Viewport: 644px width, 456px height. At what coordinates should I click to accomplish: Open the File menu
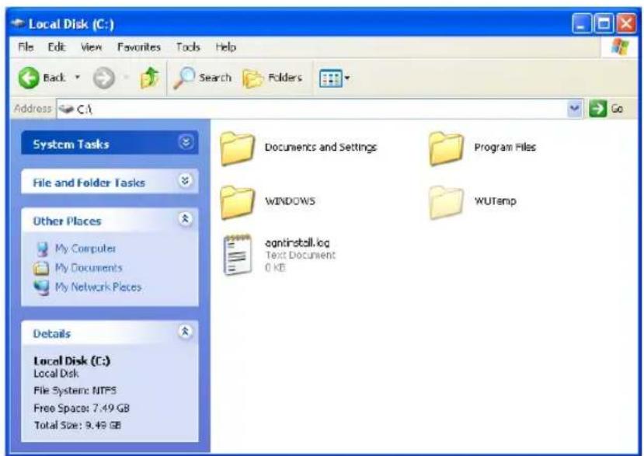pyautogui.click(x=26, y=47)
